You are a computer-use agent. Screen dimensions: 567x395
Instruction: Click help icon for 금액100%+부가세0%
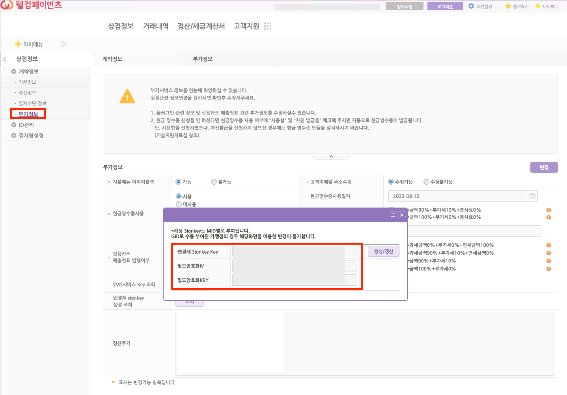pos(548,269)
